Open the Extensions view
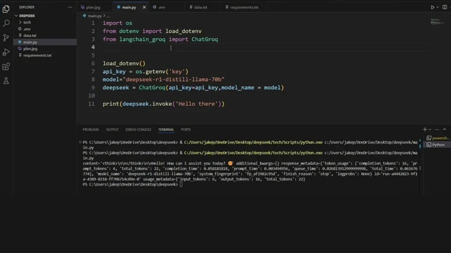This screenshot has height=253, width=451. pyautogui.click(x=6, y=67)
